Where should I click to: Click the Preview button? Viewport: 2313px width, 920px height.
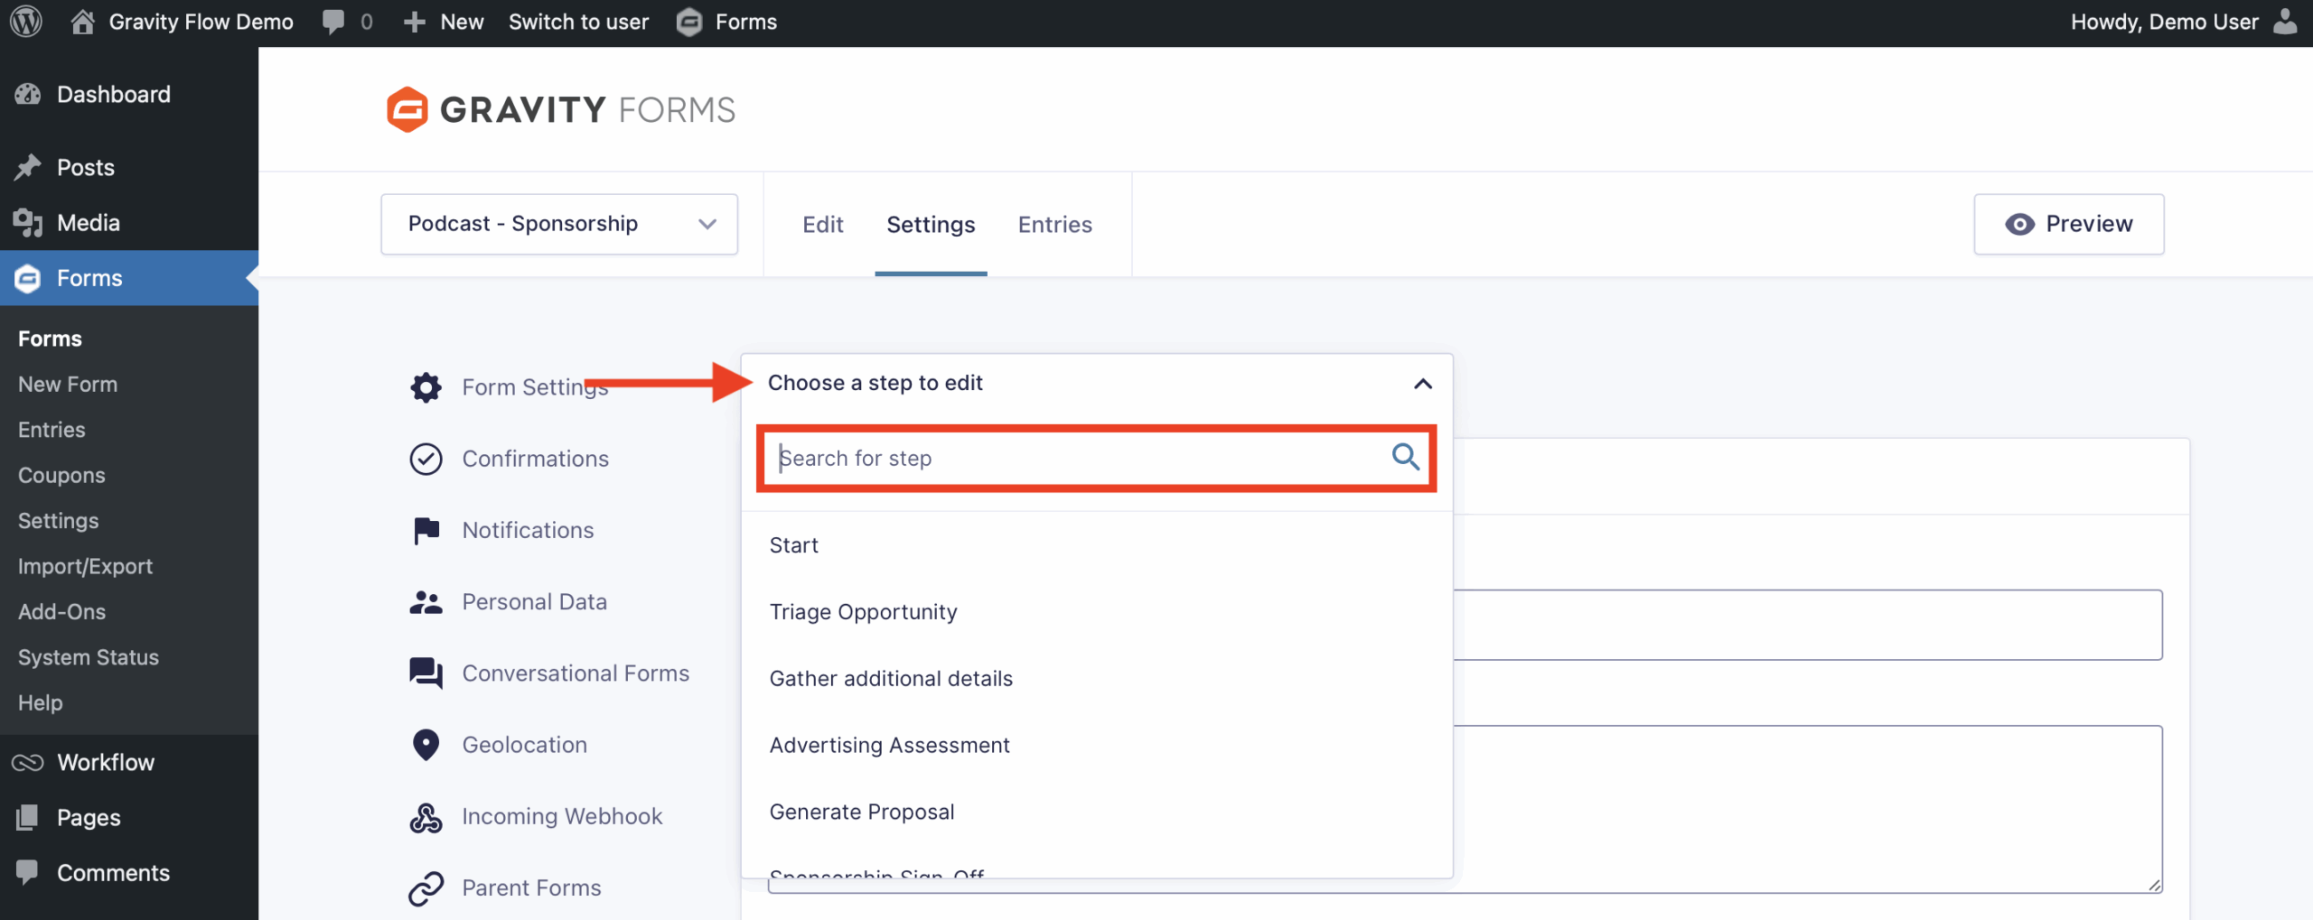coord(2068,223)
